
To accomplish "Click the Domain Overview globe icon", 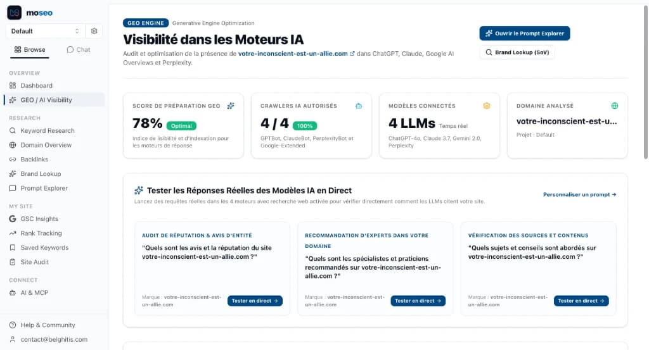I will click(13, 145).
